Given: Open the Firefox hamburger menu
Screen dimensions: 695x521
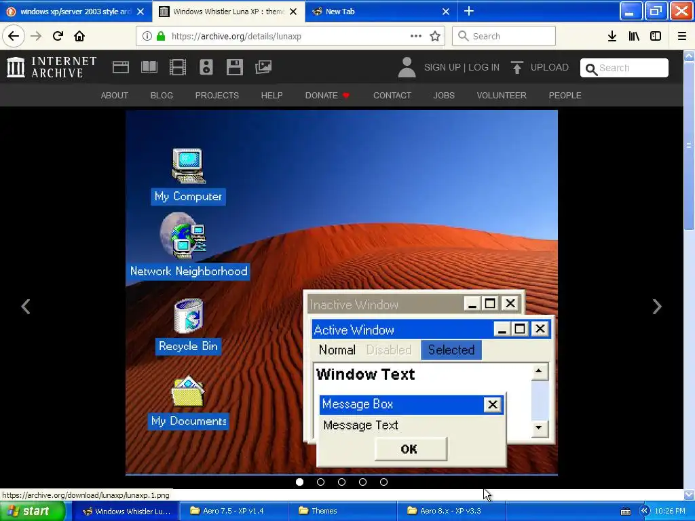Looking at the screenshot, I should (682, 36).
